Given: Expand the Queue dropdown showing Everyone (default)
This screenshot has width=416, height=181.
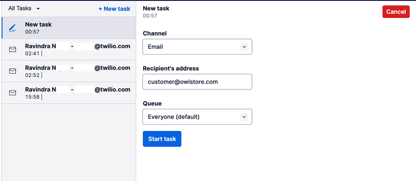Looking at the screenshot, I should (197, 117).
